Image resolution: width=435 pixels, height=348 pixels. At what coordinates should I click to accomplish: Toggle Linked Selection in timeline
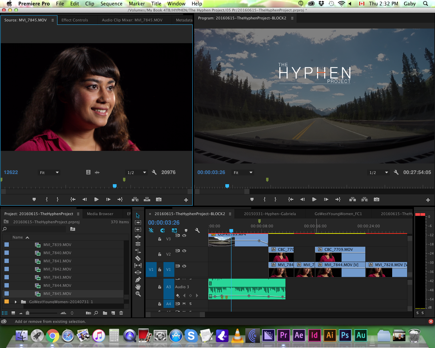[174, 230]
